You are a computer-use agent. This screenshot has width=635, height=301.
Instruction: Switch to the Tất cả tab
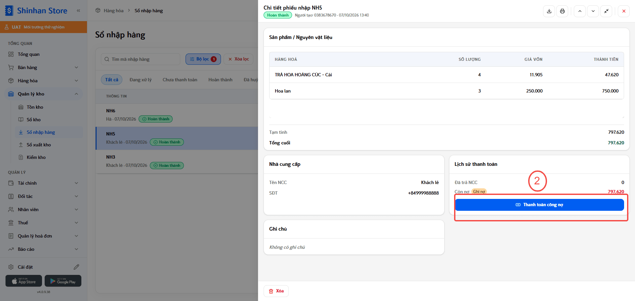pos(111,80)
